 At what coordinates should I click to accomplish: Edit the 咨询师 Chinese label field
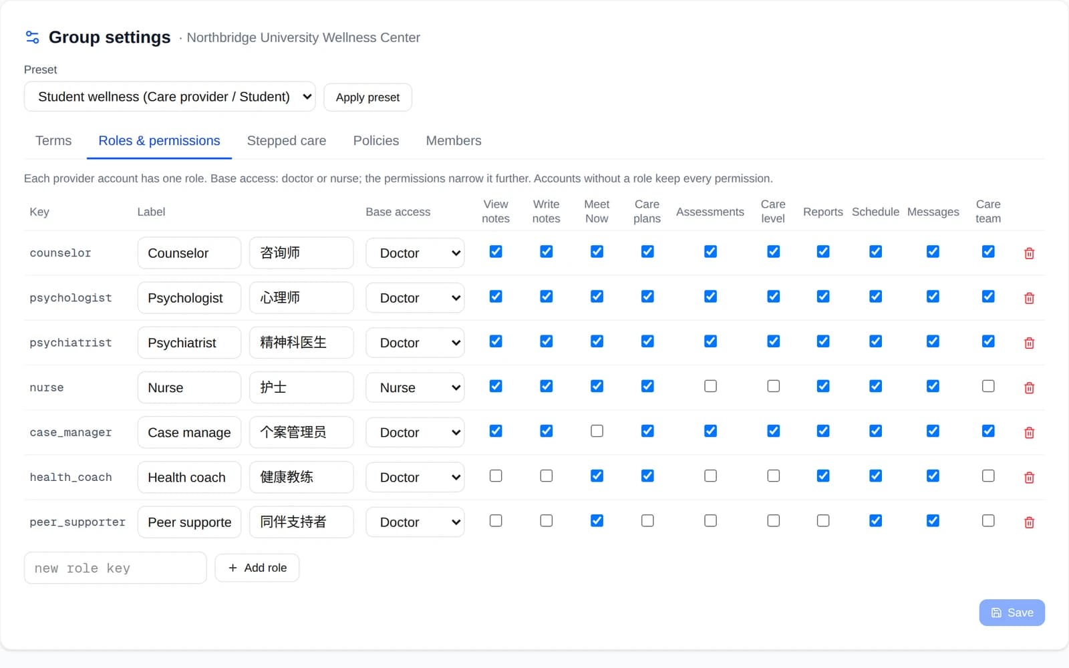point(301,253)
